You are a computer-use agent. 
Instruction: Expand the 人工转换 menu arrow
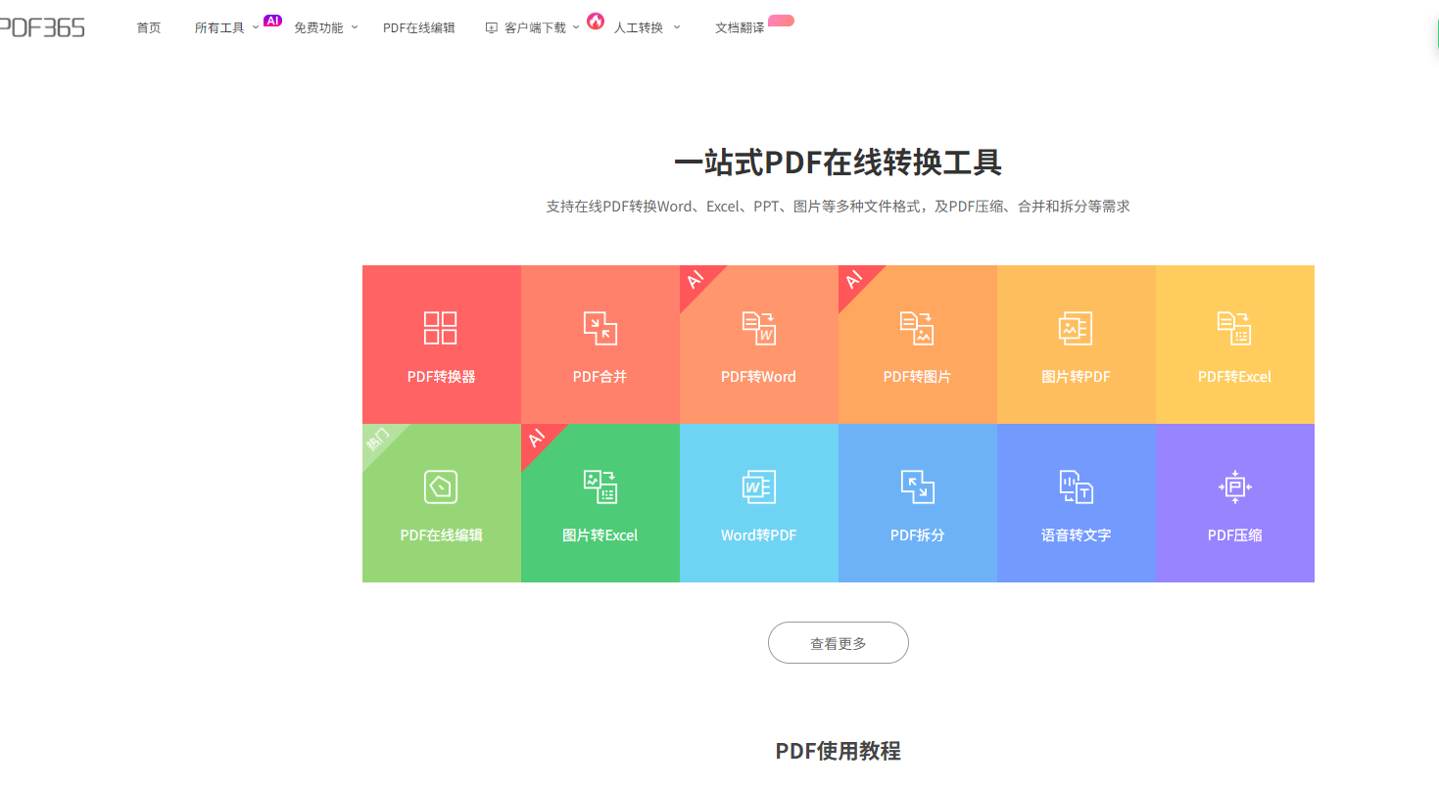click(x=677, y=27)
